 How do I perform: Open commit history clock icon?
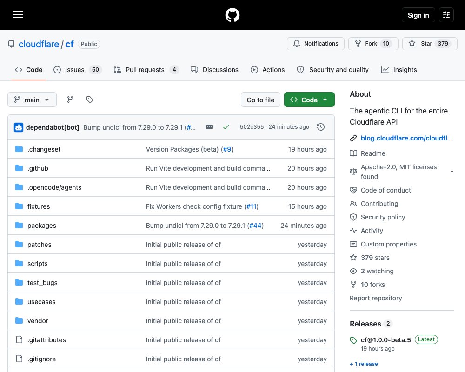tap(320, 127)
